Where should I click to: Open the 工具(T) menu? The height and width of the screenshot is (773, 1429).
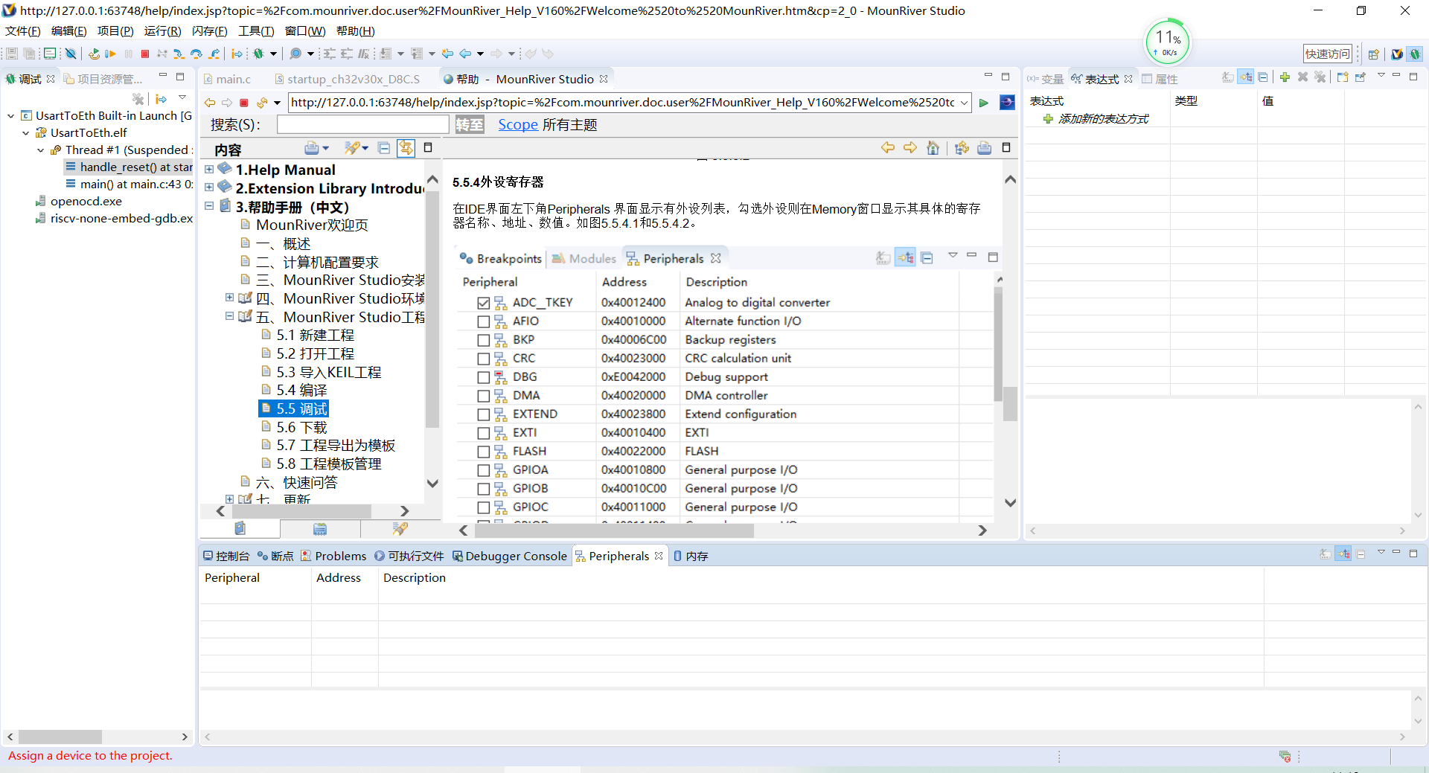256,31
